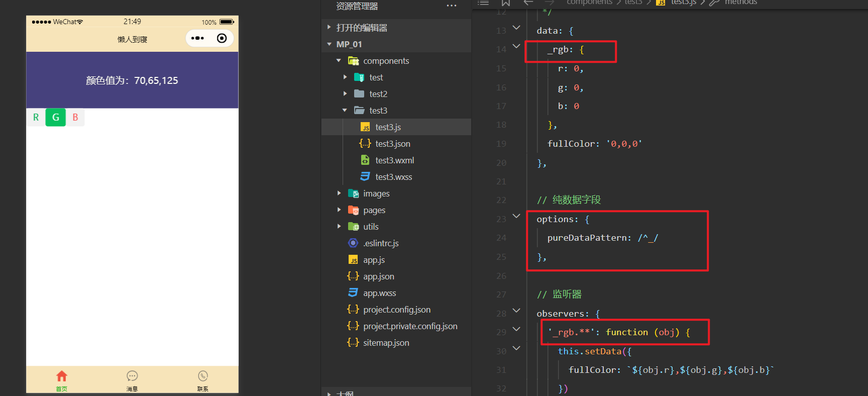Expand the test folder
Viewport: 868px width, 396px height.
coord(345,77)
